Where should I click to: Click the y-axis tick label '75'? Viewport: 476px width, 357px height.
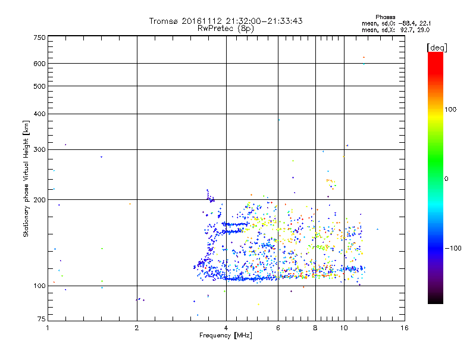tap(42, 319)
